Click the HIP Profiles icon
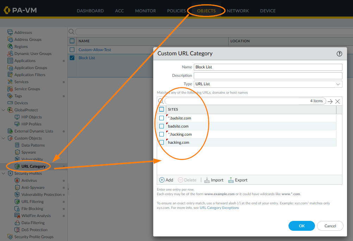This screenshot has width=353, height=241. tap(17, 124)
